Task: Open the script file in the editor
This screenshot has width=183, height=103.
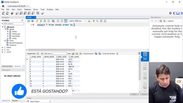Action: pyautogui.click(x=29, y=21)
